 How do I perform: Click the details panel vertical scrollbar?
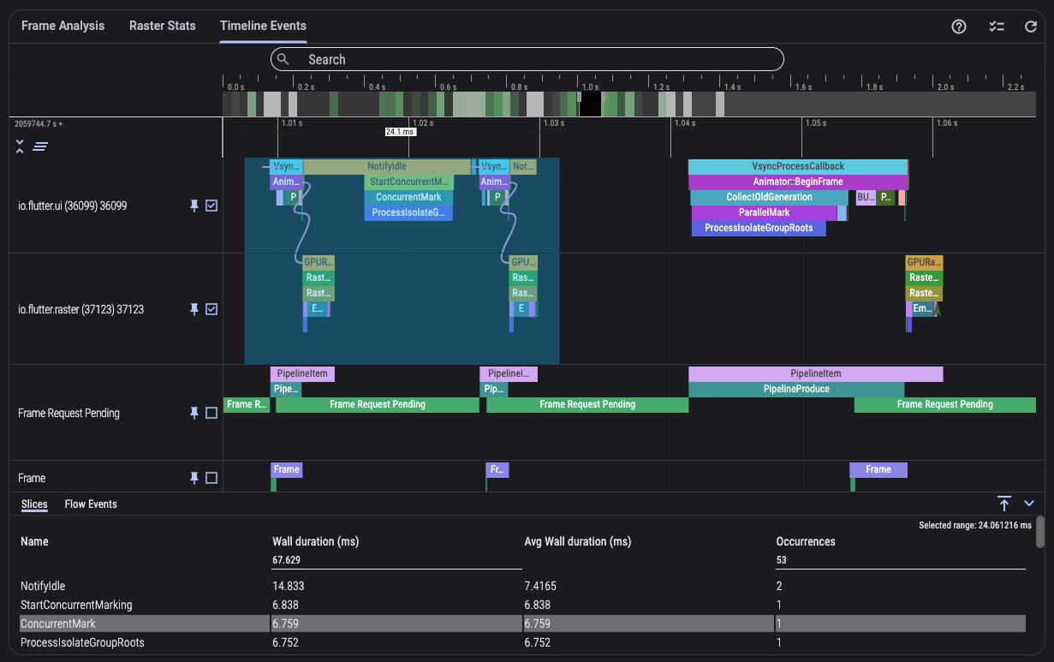tap(1039, 531)
